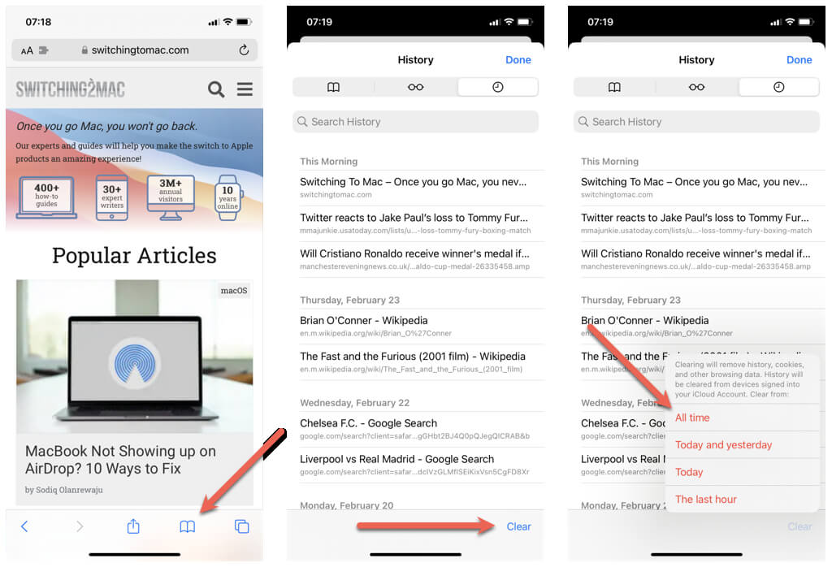Tap the extensions icon beside AA
Viewport: 832px width, 567px height.
[44, 50]
